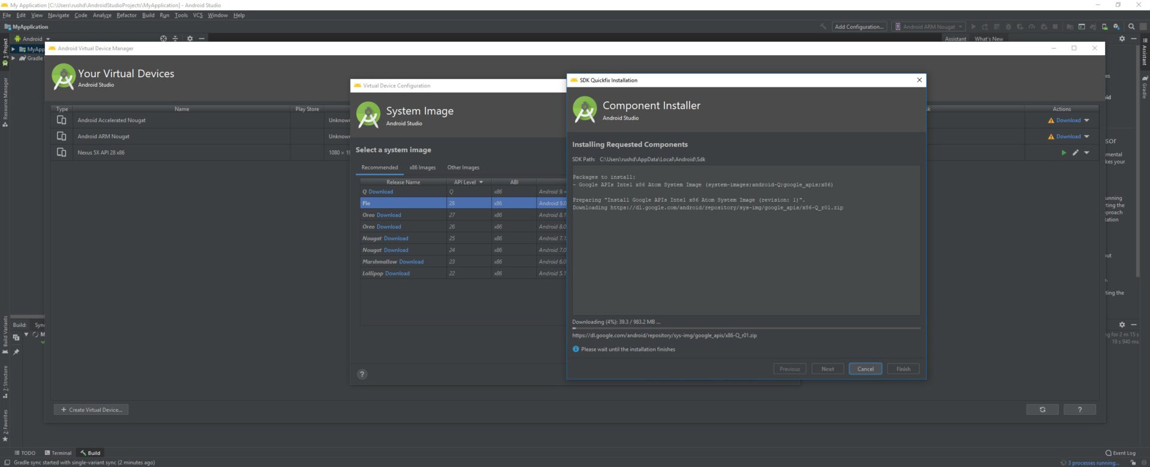
Task: Open the Resource Manager side tab
Action: [5, 102]
